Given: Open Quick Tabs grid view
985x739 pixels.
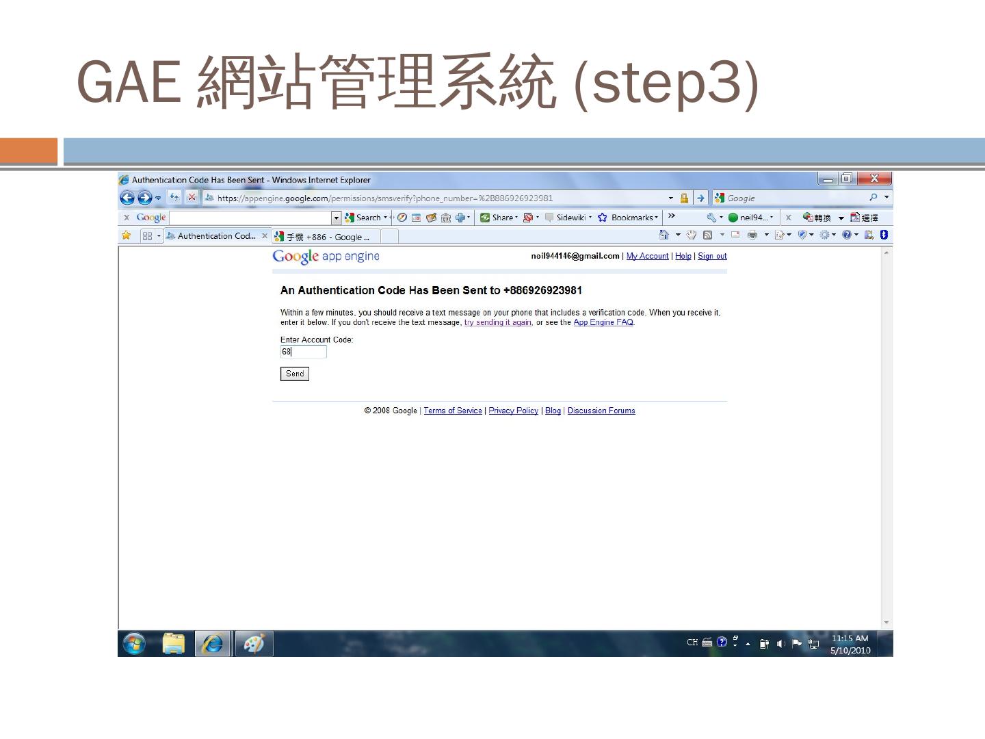Looking at the screenshot, I should coord(147,236).
